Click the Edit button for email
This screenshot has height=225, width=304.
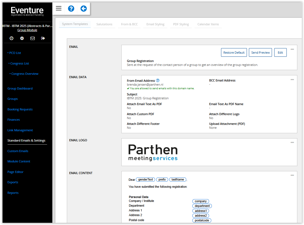(280, 53)
